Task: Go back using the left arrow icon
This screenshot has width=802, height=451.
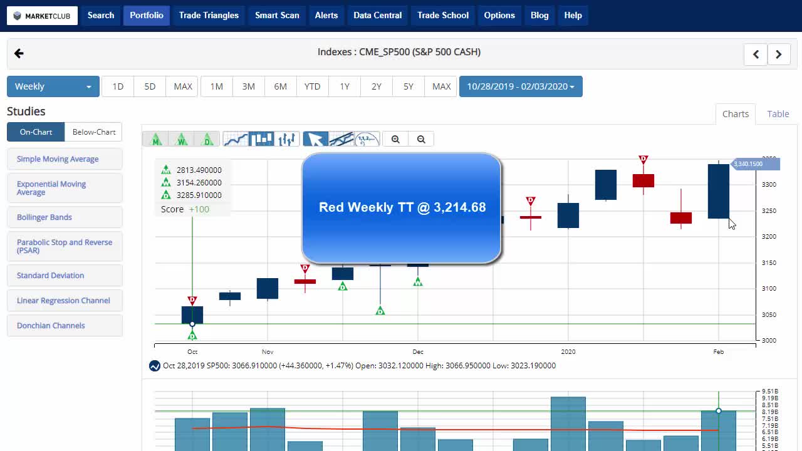Action: click(x=19, y=53)
